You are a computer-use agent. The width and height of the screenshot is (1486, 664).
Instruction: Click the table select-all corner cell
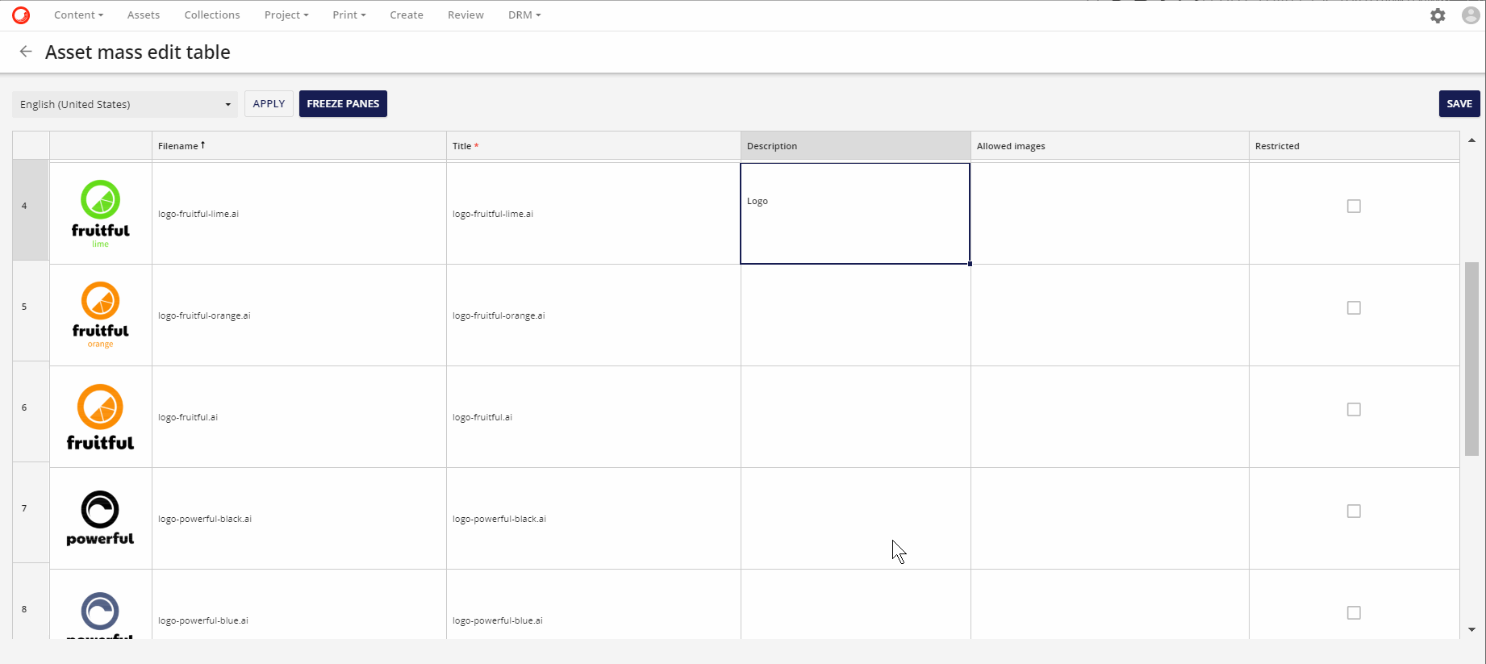[31, 146]
